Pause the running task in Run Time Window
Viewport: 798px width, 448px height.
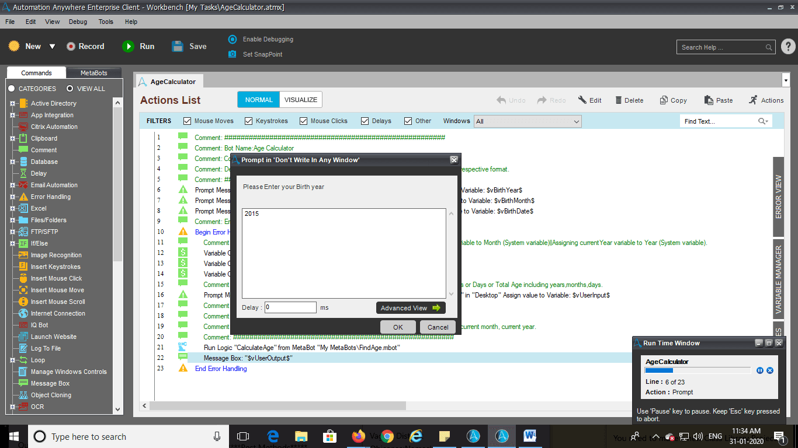[x=760, y=370]
